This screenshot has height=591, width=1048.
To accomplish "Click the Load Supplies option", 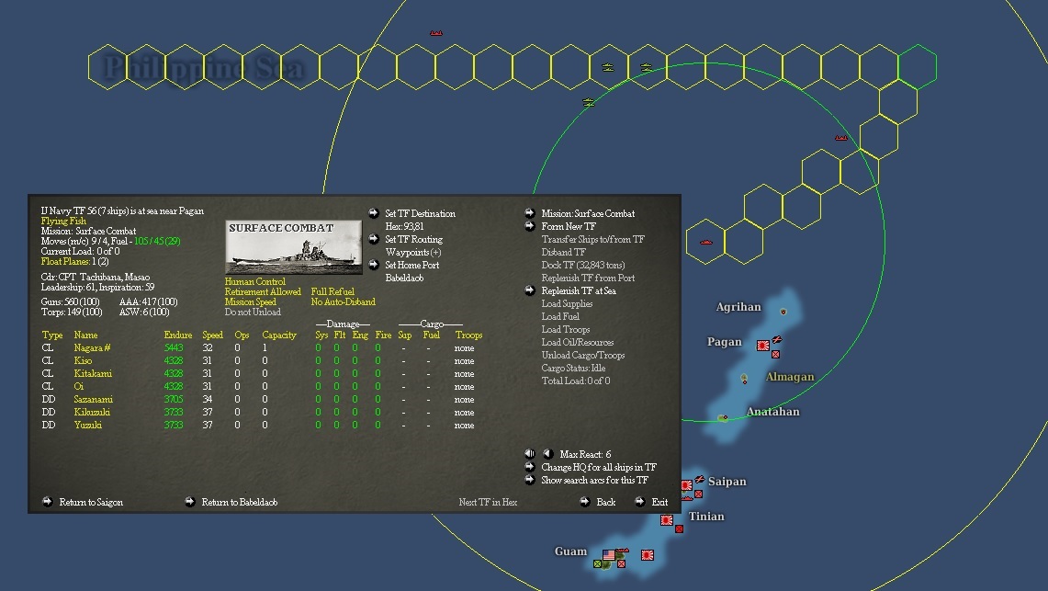I will click(567, 303).
